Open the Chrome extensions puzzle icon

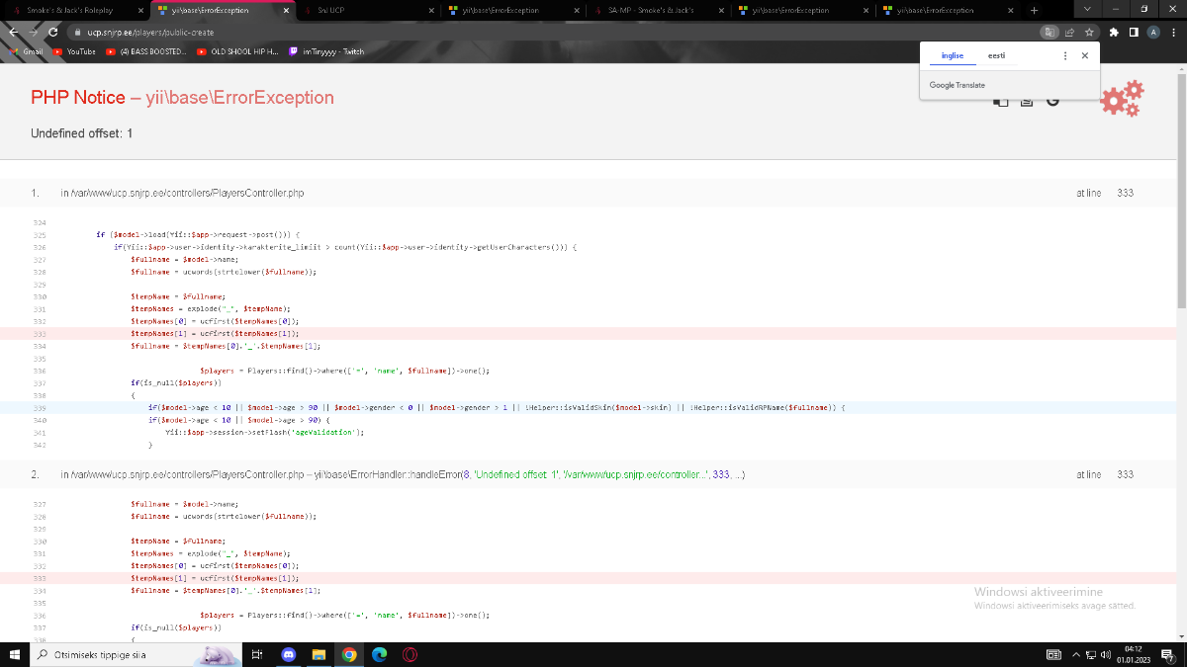[1114, 32]
